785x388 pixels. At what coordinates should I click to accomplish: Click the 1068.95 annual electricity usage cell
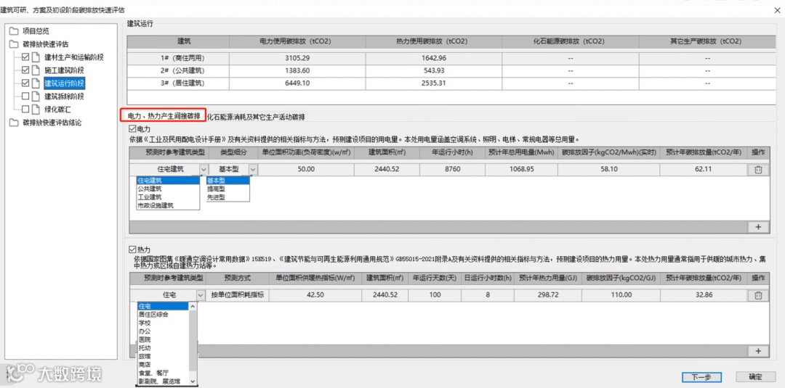[x=520, y=170]
